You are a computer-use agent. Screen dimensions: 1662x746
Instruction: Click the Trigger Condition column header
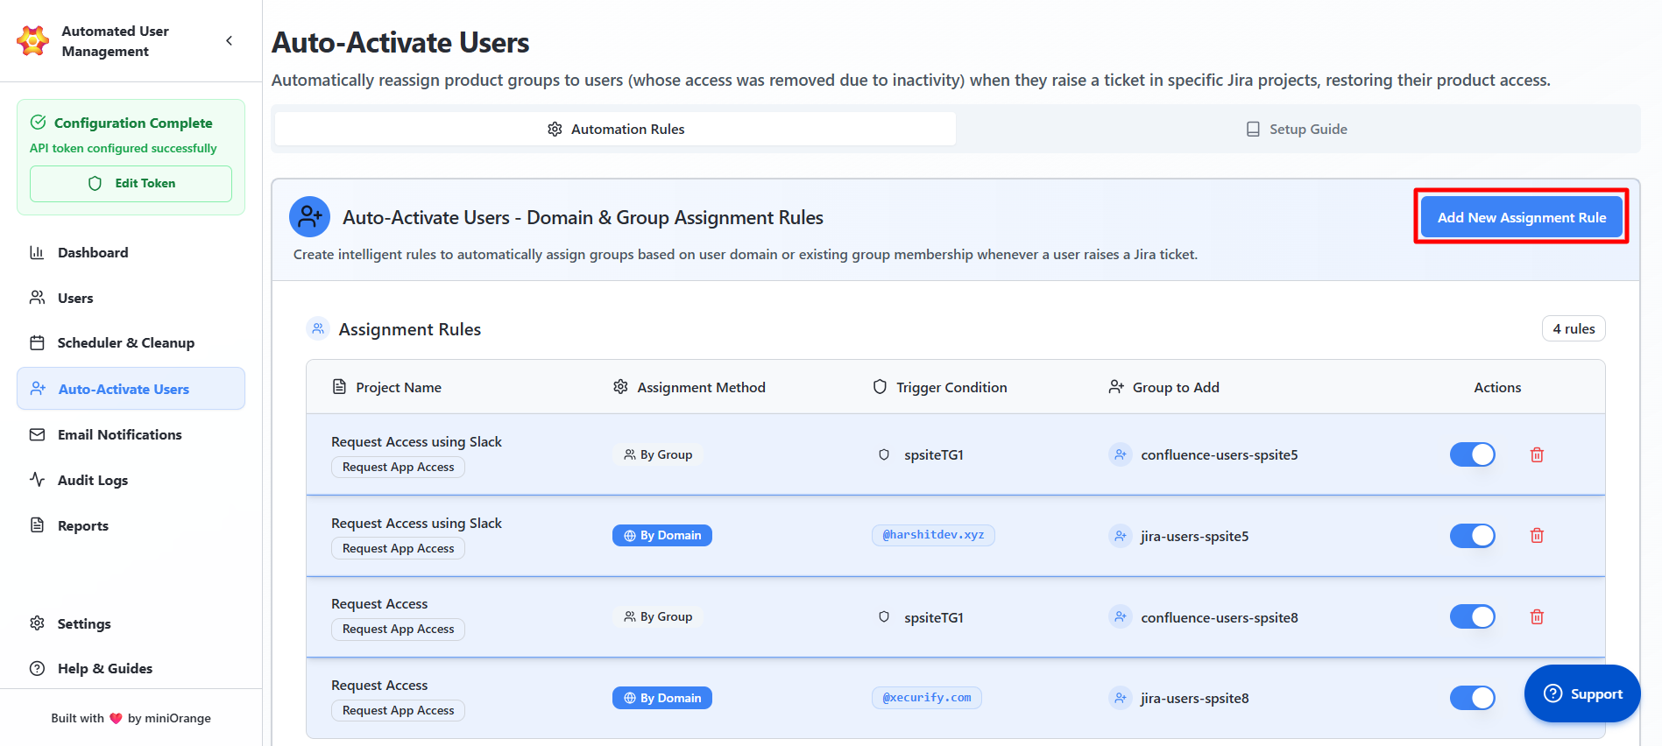[x=940, y=388]
